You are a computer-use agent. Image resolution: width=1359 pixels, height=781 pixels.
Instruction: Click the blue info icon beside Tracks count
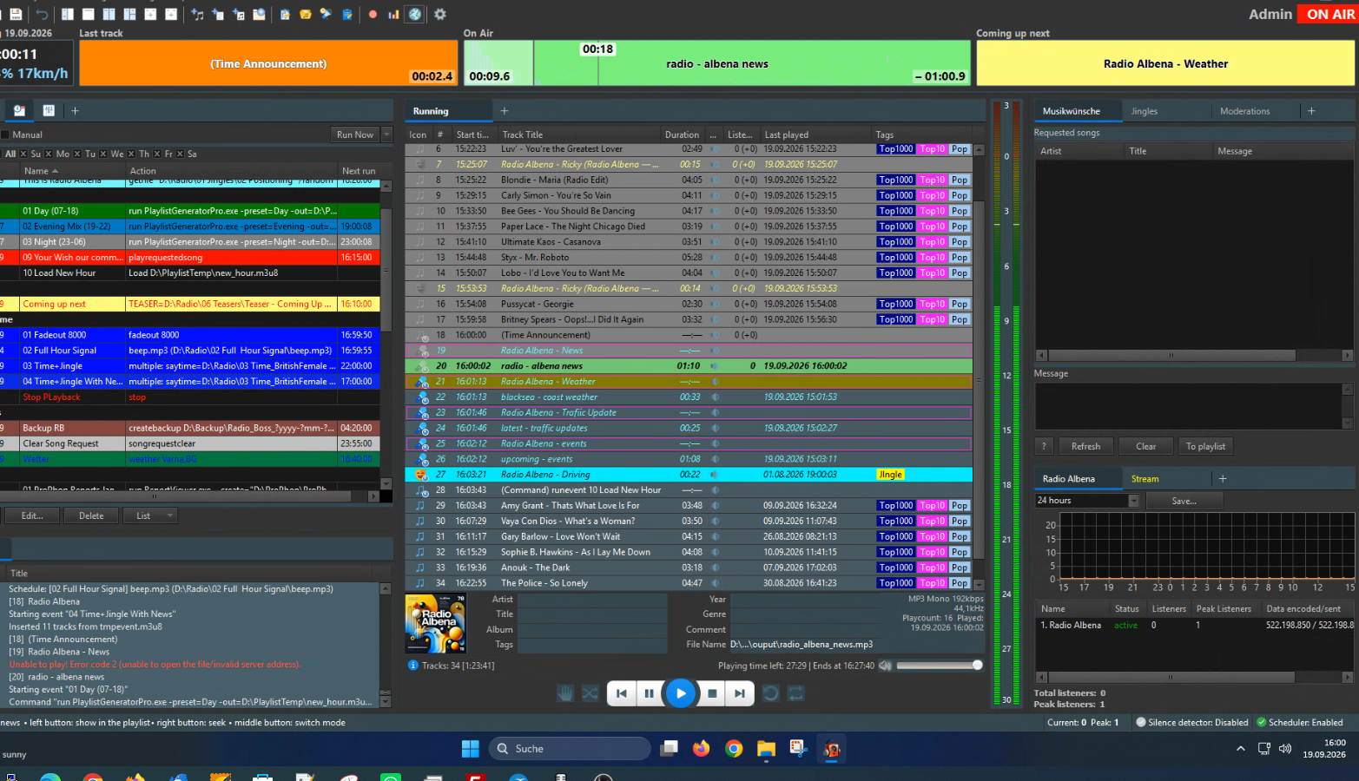point(413,666)
